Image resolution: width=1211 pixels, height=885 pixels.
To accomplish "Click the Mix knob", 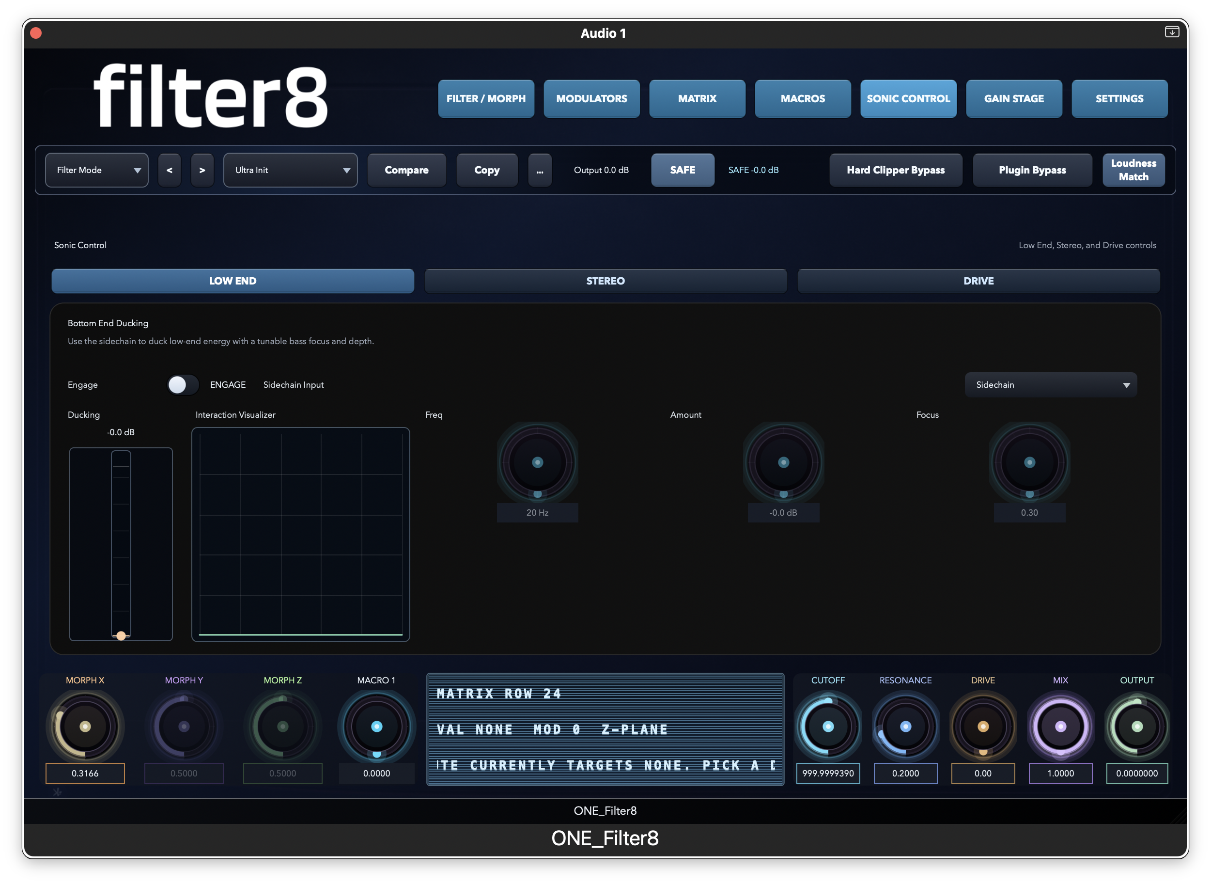I will [x=1060, y=727].
